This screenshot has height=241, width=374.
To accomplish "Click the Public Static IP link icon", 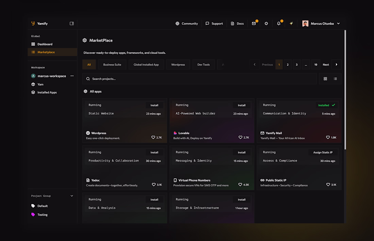I will (x=262, y=180).
